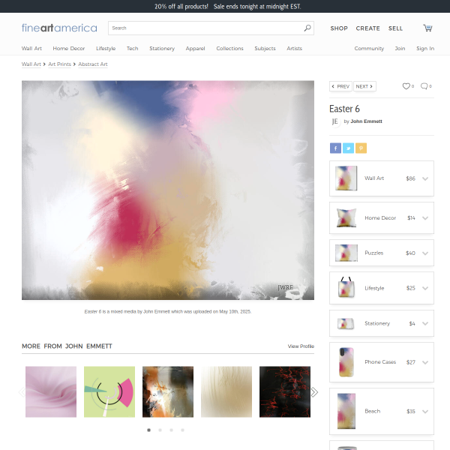
Task: Click the Stationery pouch thumbnail
Action: click(346, 323)
